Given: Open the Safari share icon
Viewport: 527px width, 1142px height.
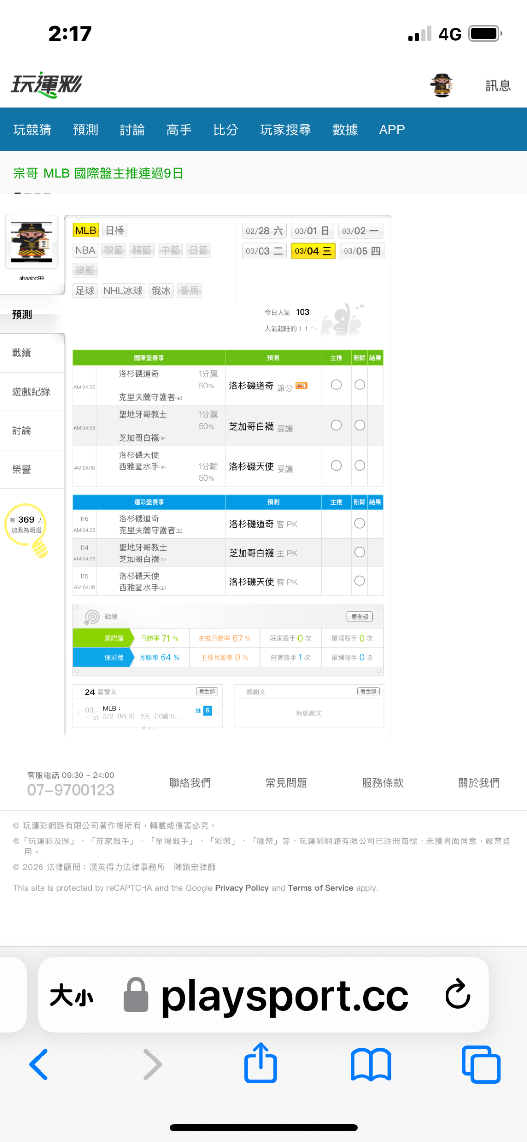Looking at the screenshot, I should [261, 1063].
